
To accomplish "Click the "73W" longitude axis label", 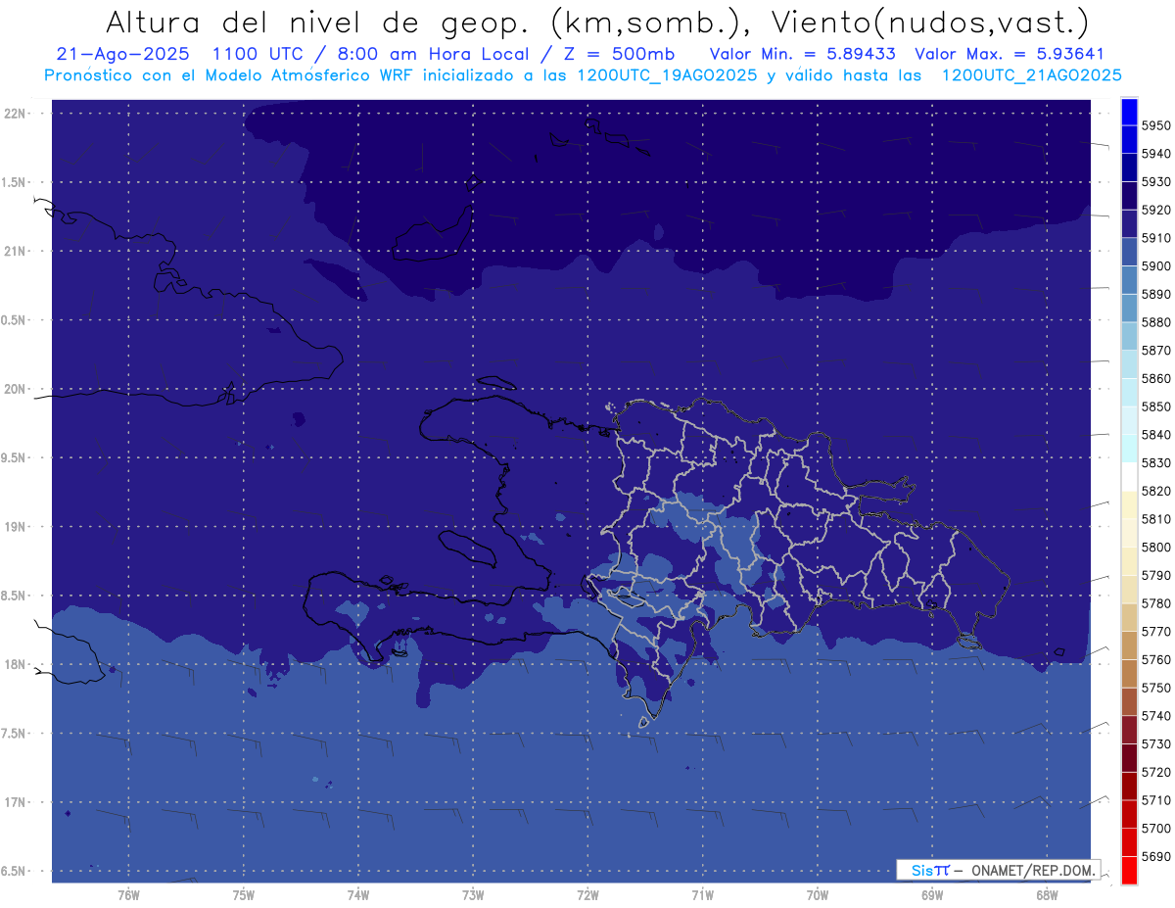I will 473,895.
